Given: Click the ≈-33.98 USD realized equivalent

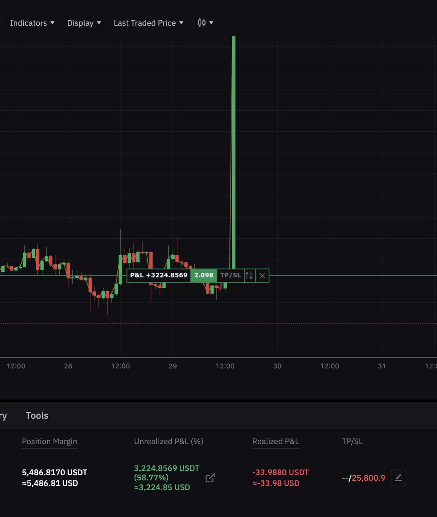Looking at the screenshot, I should click(276, 483).
